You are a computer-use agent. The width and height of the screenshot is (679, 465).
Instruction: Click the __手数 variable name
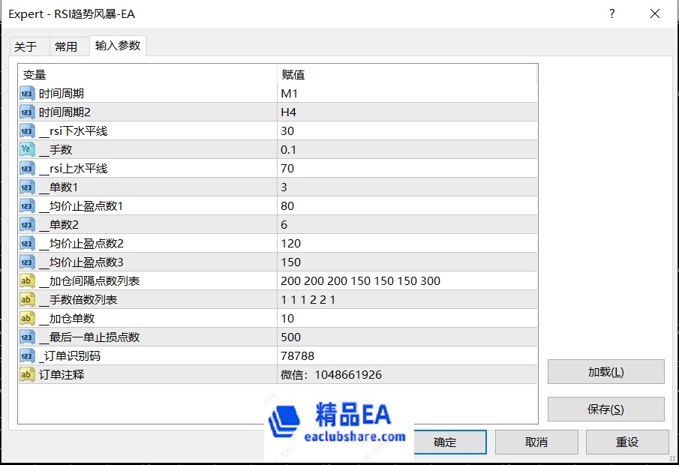(56, 150)
